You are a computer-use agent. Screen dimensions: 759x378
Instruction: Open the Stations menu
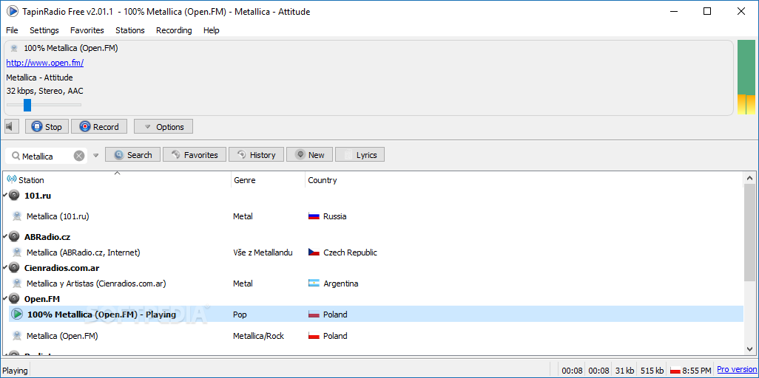tap(130, 30)
